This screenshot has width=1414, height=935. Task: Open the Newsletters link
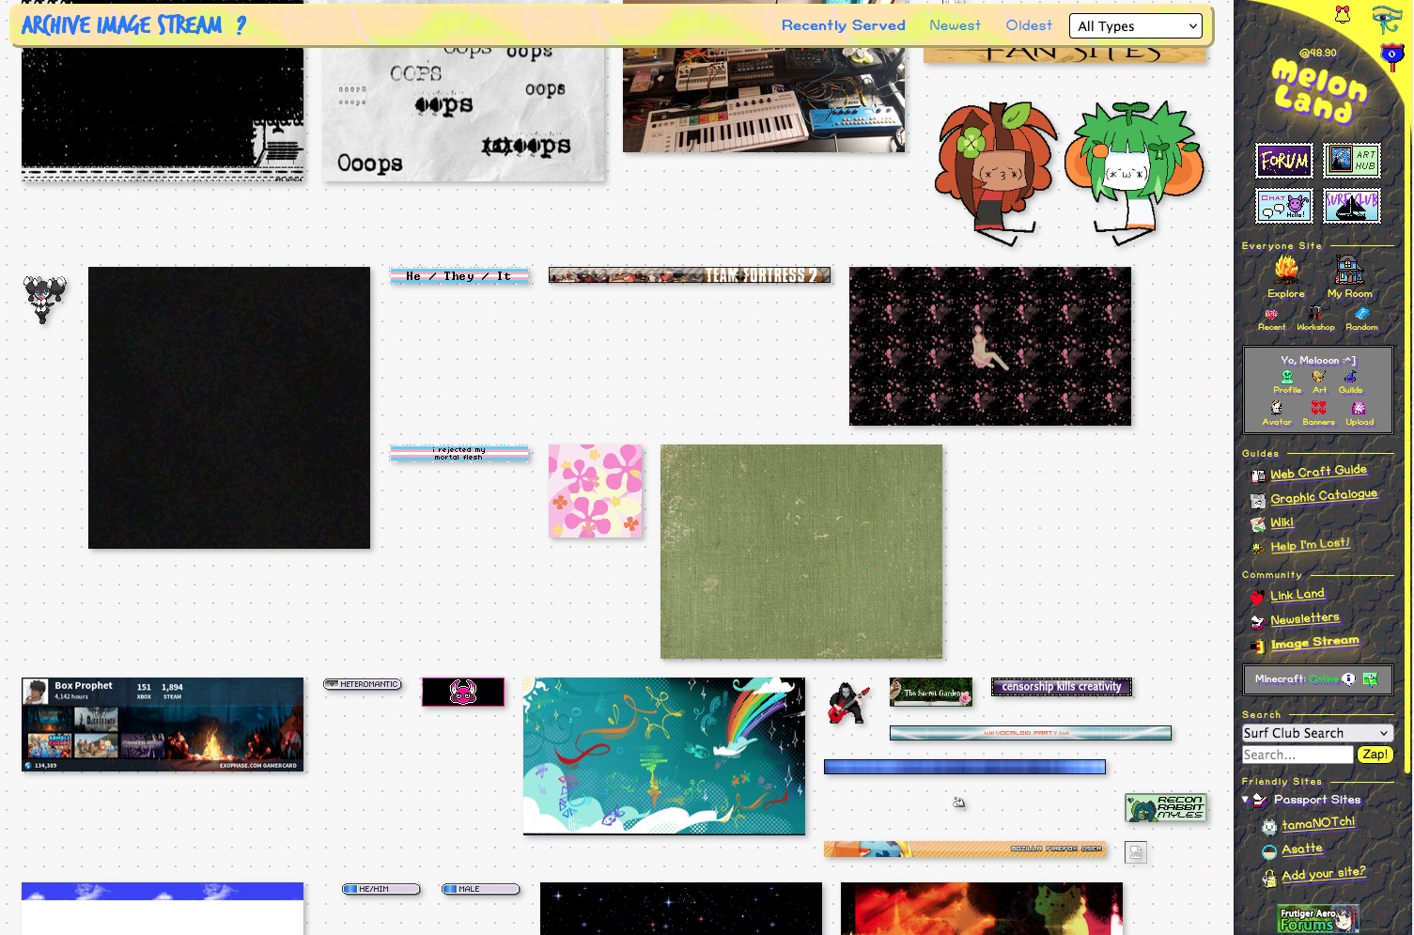1305,618
